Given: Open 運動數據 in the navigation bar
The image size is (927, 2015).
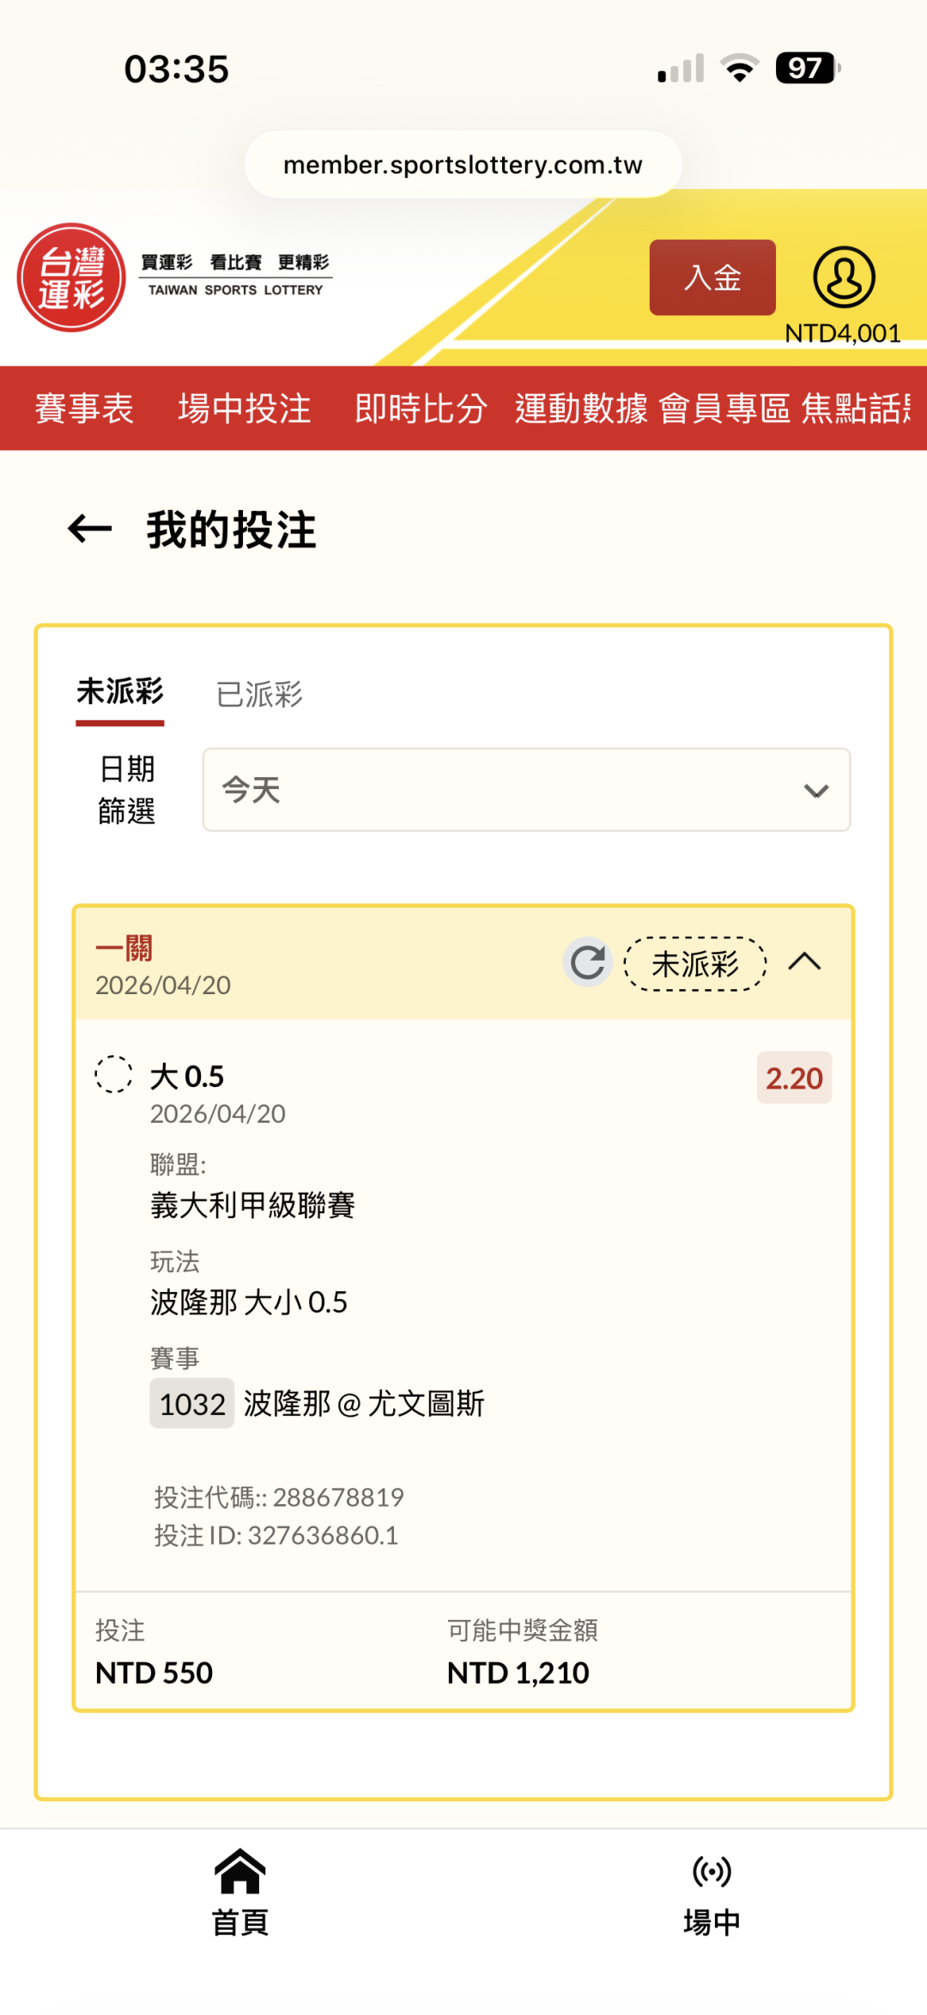Looking at the screenshot, I should click(581, 409).
